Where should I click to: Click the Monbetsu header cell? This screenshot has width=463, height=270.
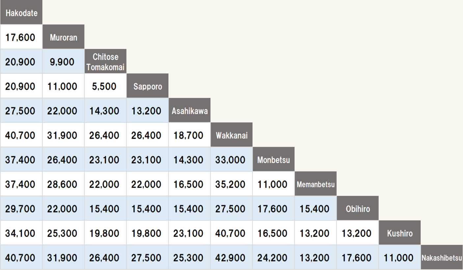coord(274,160)
